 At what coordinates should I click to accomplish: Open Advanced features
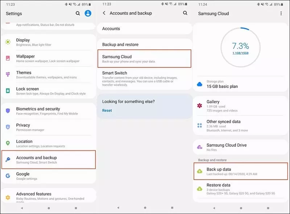coord(49,196)
